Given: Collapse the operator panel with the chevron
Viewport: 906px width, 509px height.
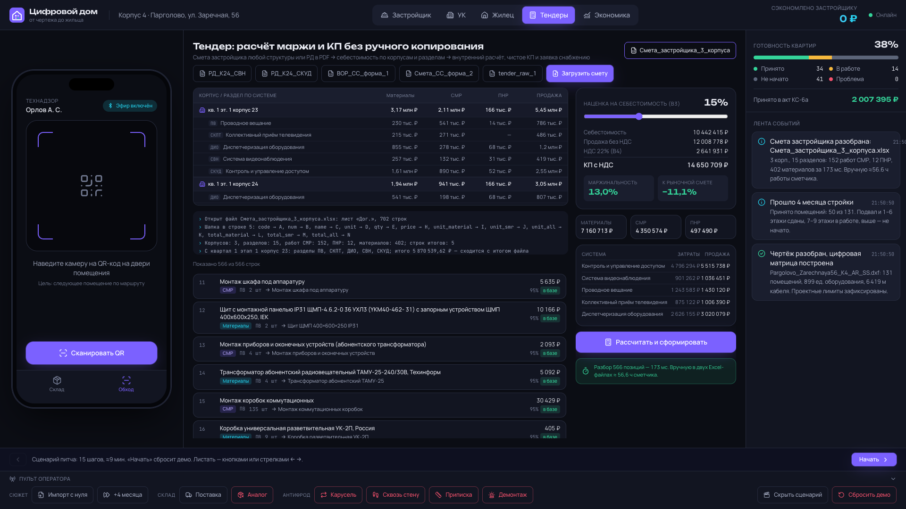Looking at the screenshot, I should pyautogui.click(x=893, y=479).
